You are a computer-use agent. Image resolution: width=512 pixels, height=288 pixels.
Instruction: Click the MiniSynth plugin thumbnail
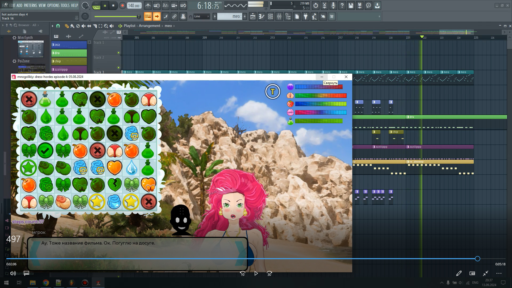31,49
